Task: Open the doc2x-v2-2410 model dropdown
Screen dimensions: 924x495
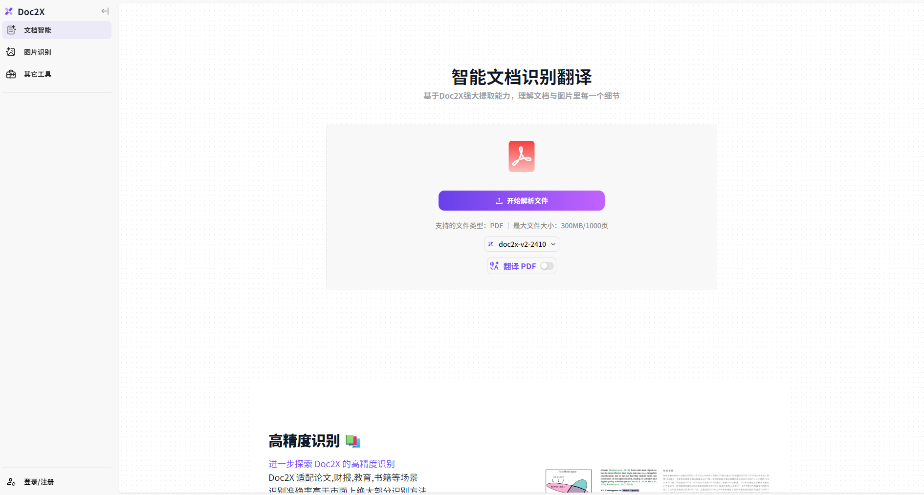Action: pyautogui.click(x=521, y=244)
